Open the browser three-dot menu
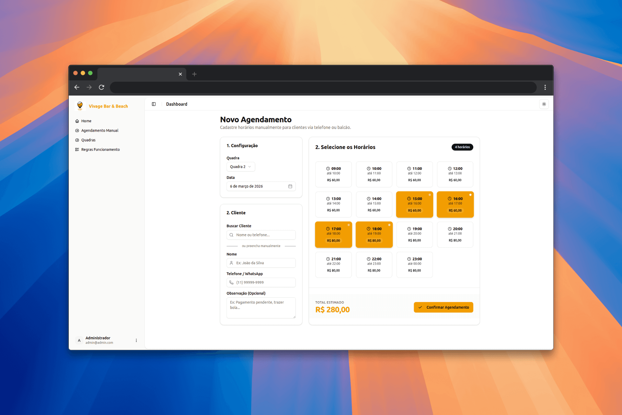Image resolution: width=622 pixels, height=415 pixels. [545, 87]
